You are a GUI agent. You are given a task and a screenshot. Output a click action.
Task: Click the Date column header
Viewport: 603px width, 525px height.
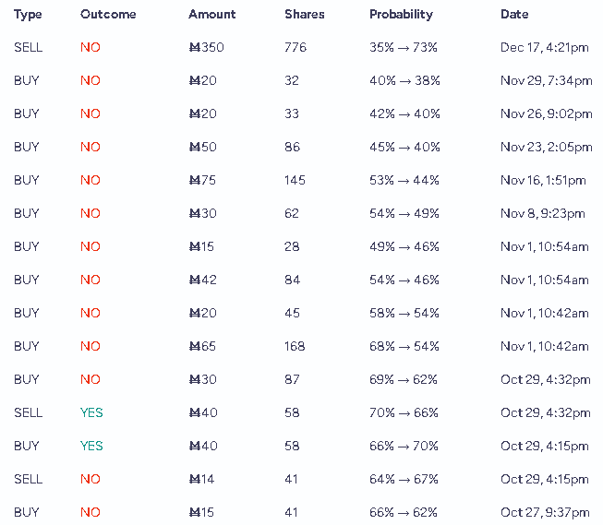tap(514, 14)
